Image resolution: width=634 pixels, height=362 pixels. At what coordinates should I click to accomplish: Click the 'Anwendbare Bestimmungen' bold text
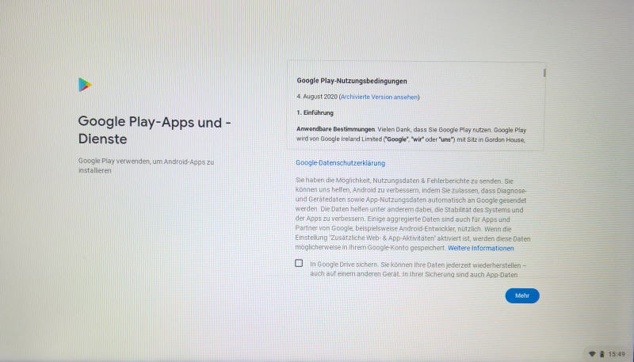pos(335,130)
